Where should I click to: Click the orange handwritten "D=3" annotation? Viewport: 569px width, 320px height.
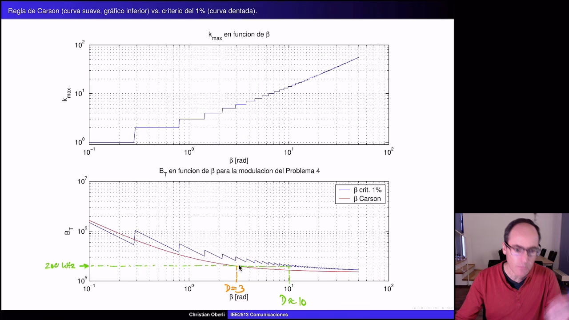[x=234, y=289]
